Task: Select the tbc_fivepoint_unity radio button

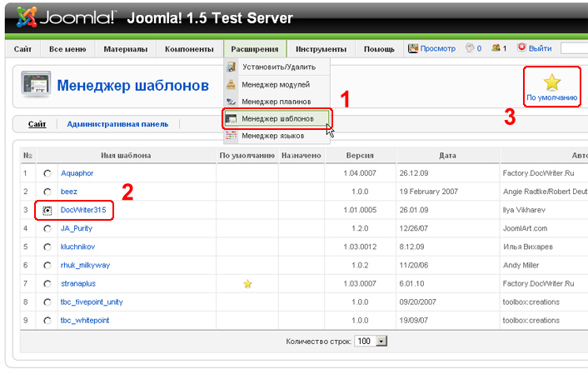Action: (47, 302)
